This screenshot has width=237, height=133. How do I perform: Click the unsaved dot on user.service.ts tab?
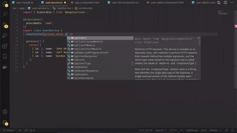[65, 3]
